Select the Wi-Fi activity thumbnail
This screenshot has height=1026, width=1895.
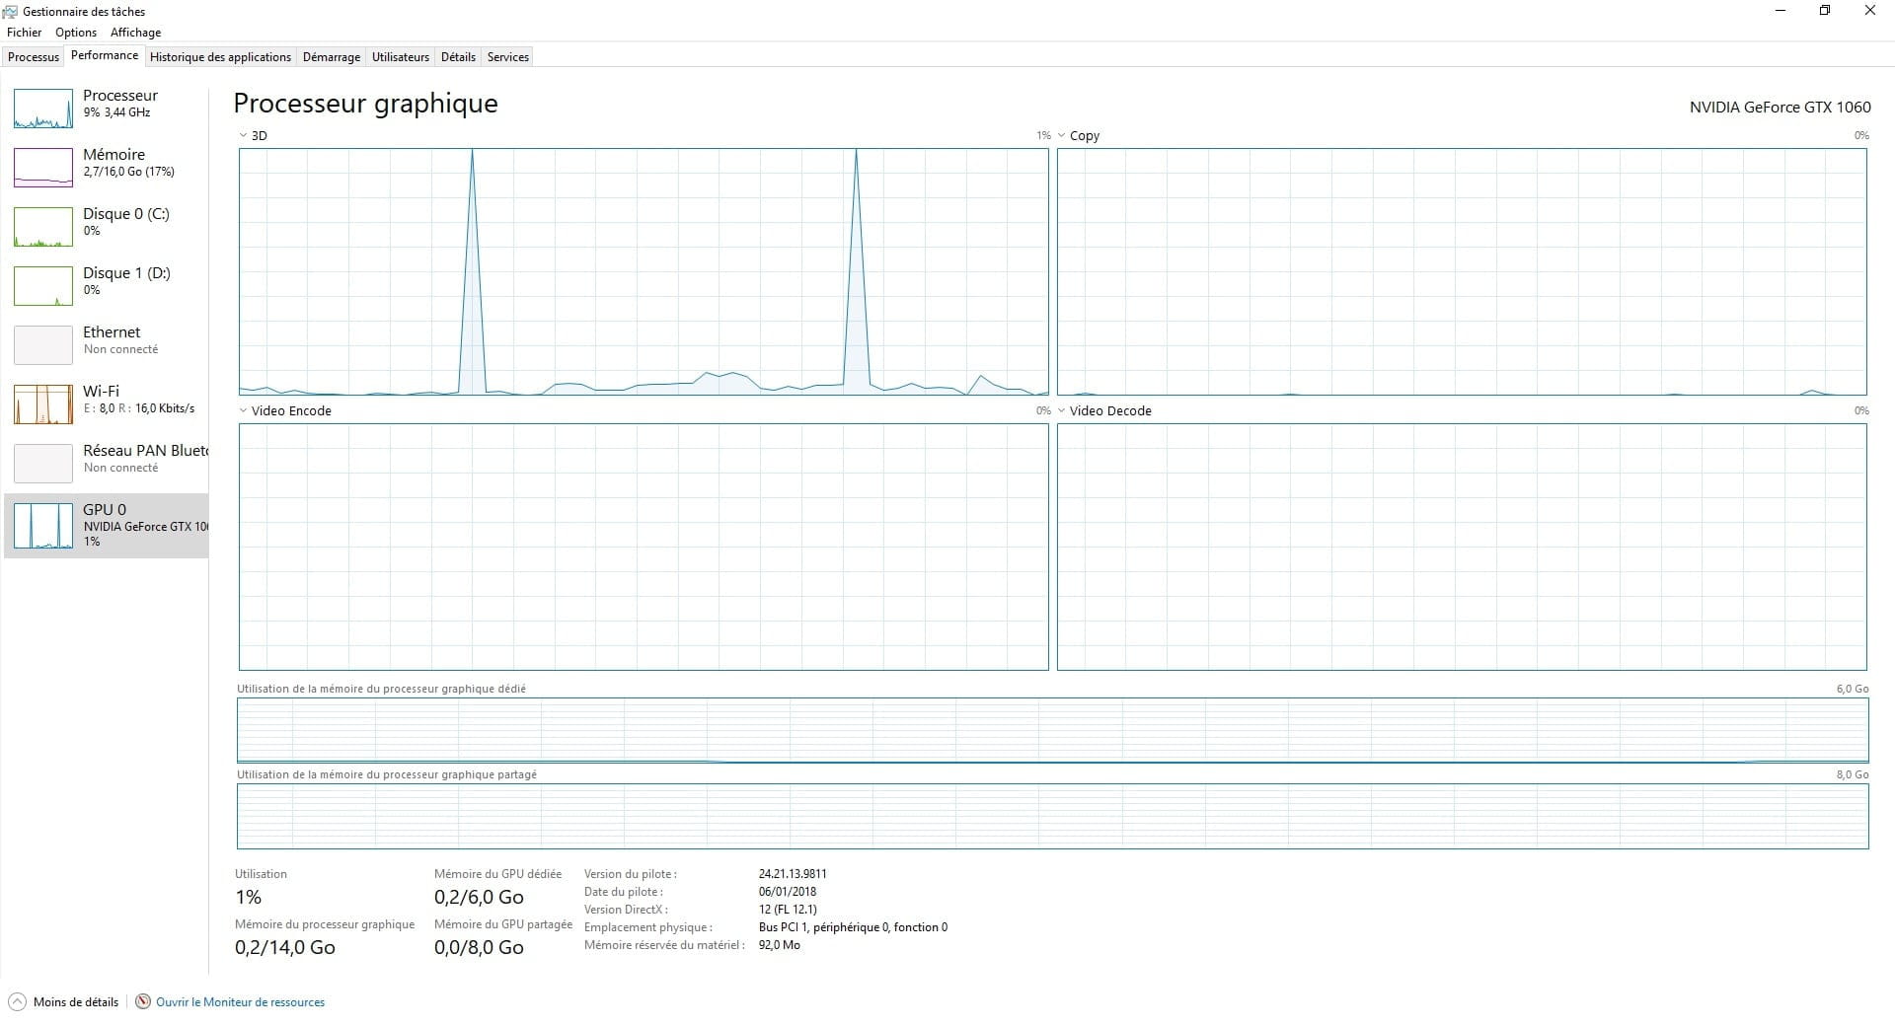[x=43, y=404]
